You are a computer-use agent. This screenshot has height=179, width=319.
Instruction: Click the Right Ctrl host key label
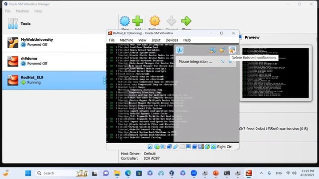(225, 147)
